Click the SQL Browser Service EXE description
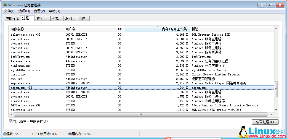Screen dimensions: 287x139 (211, 35)
